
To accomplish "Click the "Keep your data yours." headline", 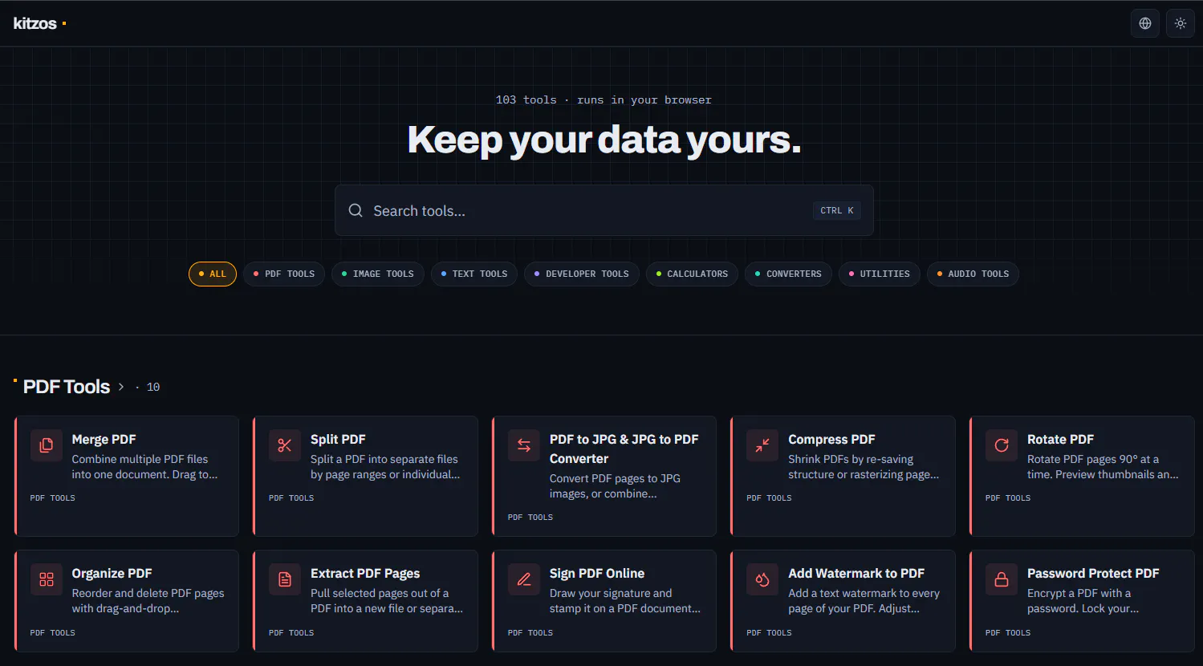I will tap(604, 140).
